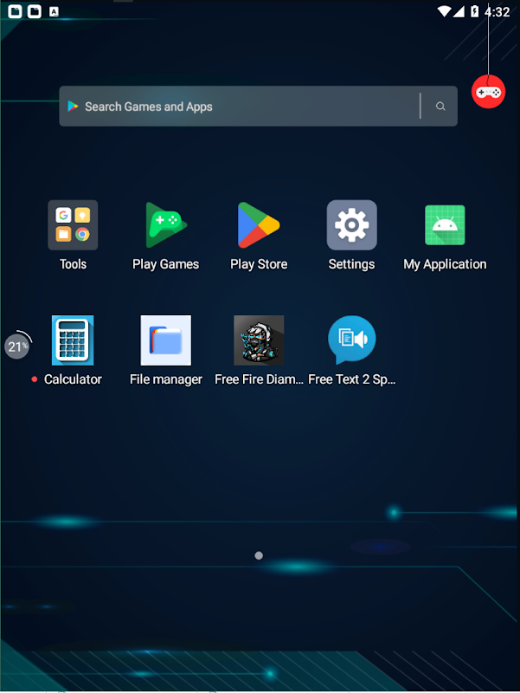Tap the first notification icon in status bar

click(x=15, y=11)
